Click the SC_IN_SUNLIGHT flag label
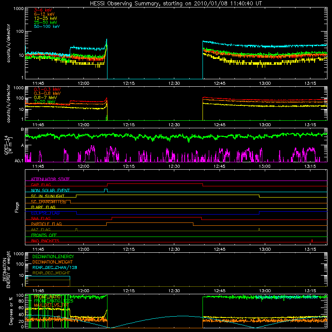The width and height of the screenshot is (332, 332). [48, 196]
